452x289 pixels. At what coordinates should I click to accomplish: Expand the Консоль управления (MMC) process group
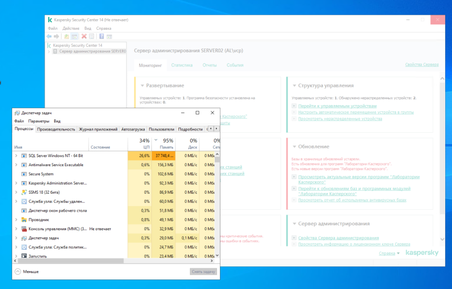[16, 229]
